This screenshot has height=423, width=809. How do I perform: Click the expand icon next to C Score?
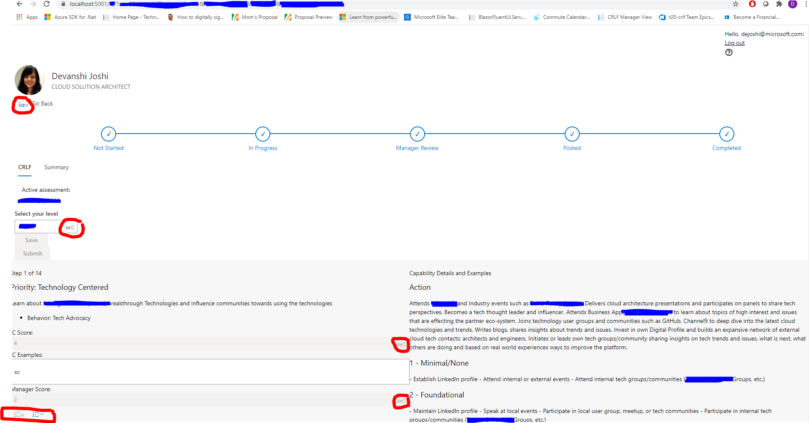(x=400, y=344)
